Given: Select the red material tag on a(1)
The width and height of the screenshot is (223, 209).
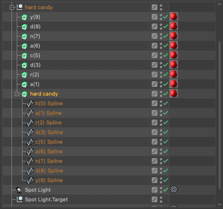Looking at the screenshot, I should pyautogui.click(x=174, y=84).
